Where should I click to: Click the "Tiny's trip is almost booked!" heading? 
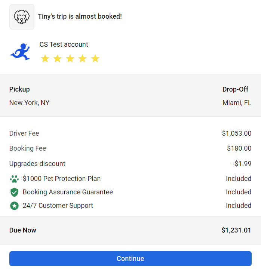[x=80, y=16]
